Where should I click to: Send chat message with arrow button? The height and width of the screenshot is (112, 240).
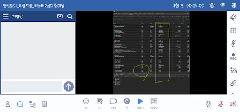[x=69, y=87]
